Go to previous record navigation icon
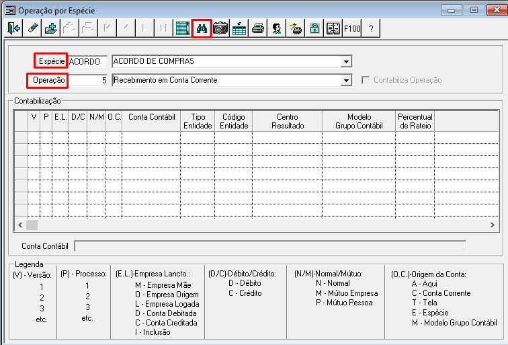508x345 pixels. (x=126, y=28)
